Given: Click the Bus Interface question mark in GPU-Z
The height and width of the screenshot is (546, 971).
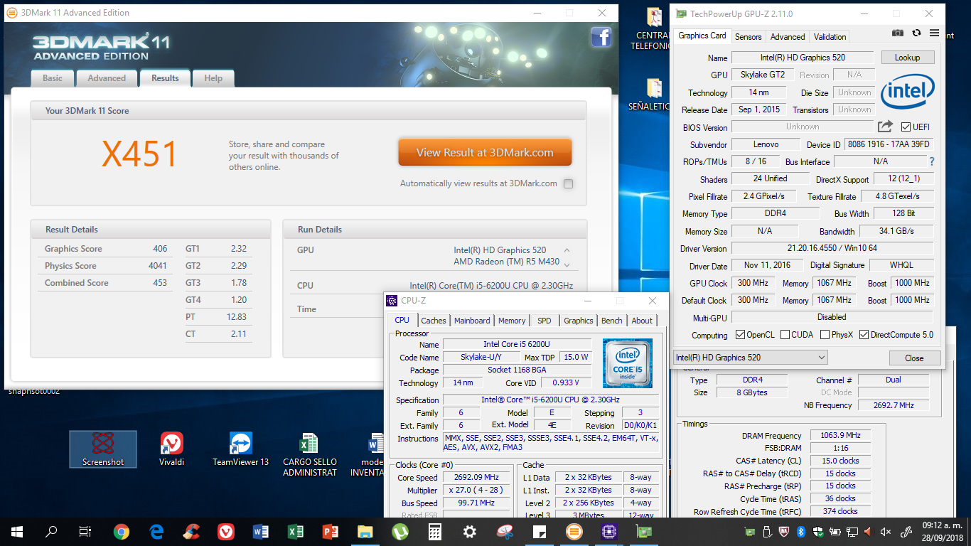Looking at the screenshot, I should 931,161.
